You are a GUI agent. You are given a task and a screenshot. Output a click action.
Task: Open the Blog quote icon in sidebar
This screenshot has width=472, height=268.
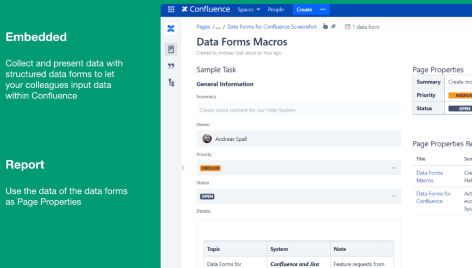171,66
